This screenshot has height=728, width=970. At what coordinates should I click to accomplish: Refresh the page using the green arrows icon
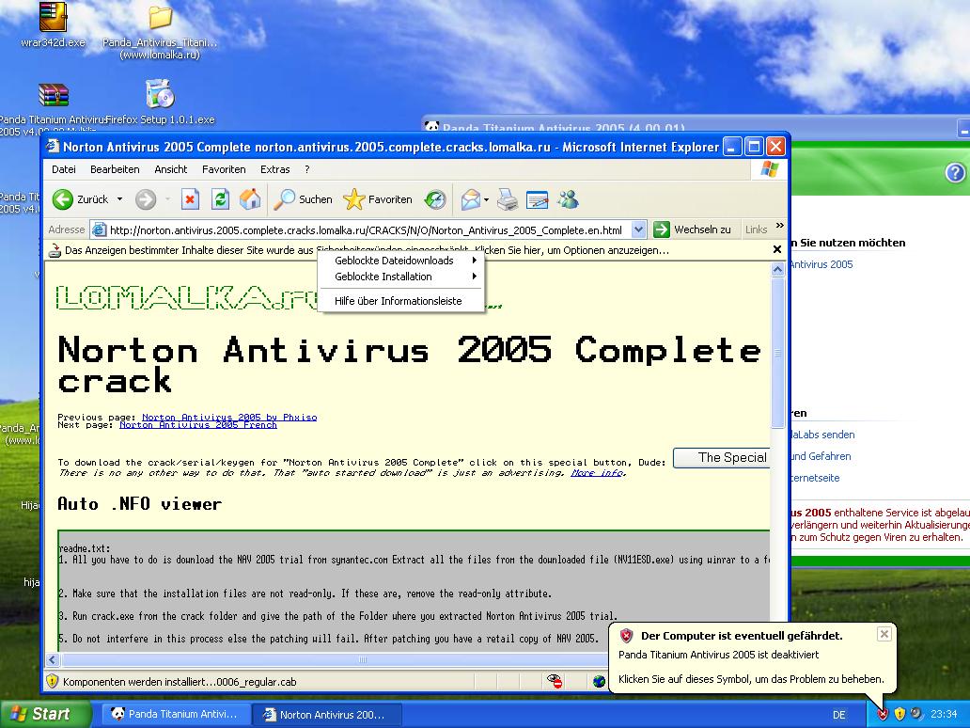pos(220,199)
